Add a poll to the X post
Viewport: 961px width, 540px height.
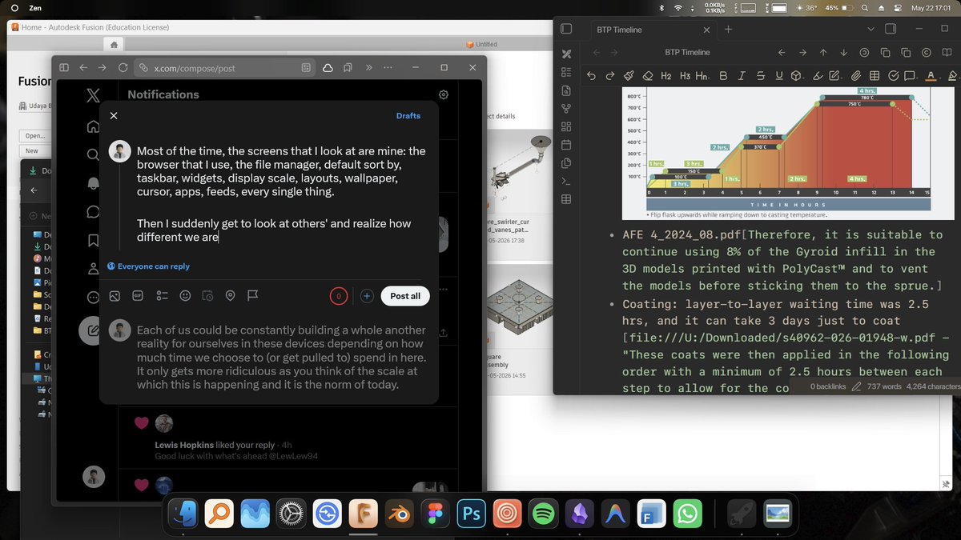[x=161, y=296]
